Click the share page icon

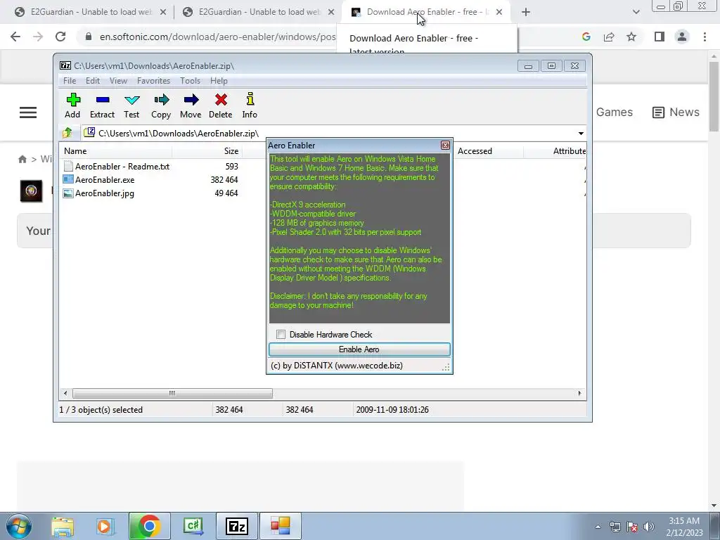pos(609,37)
